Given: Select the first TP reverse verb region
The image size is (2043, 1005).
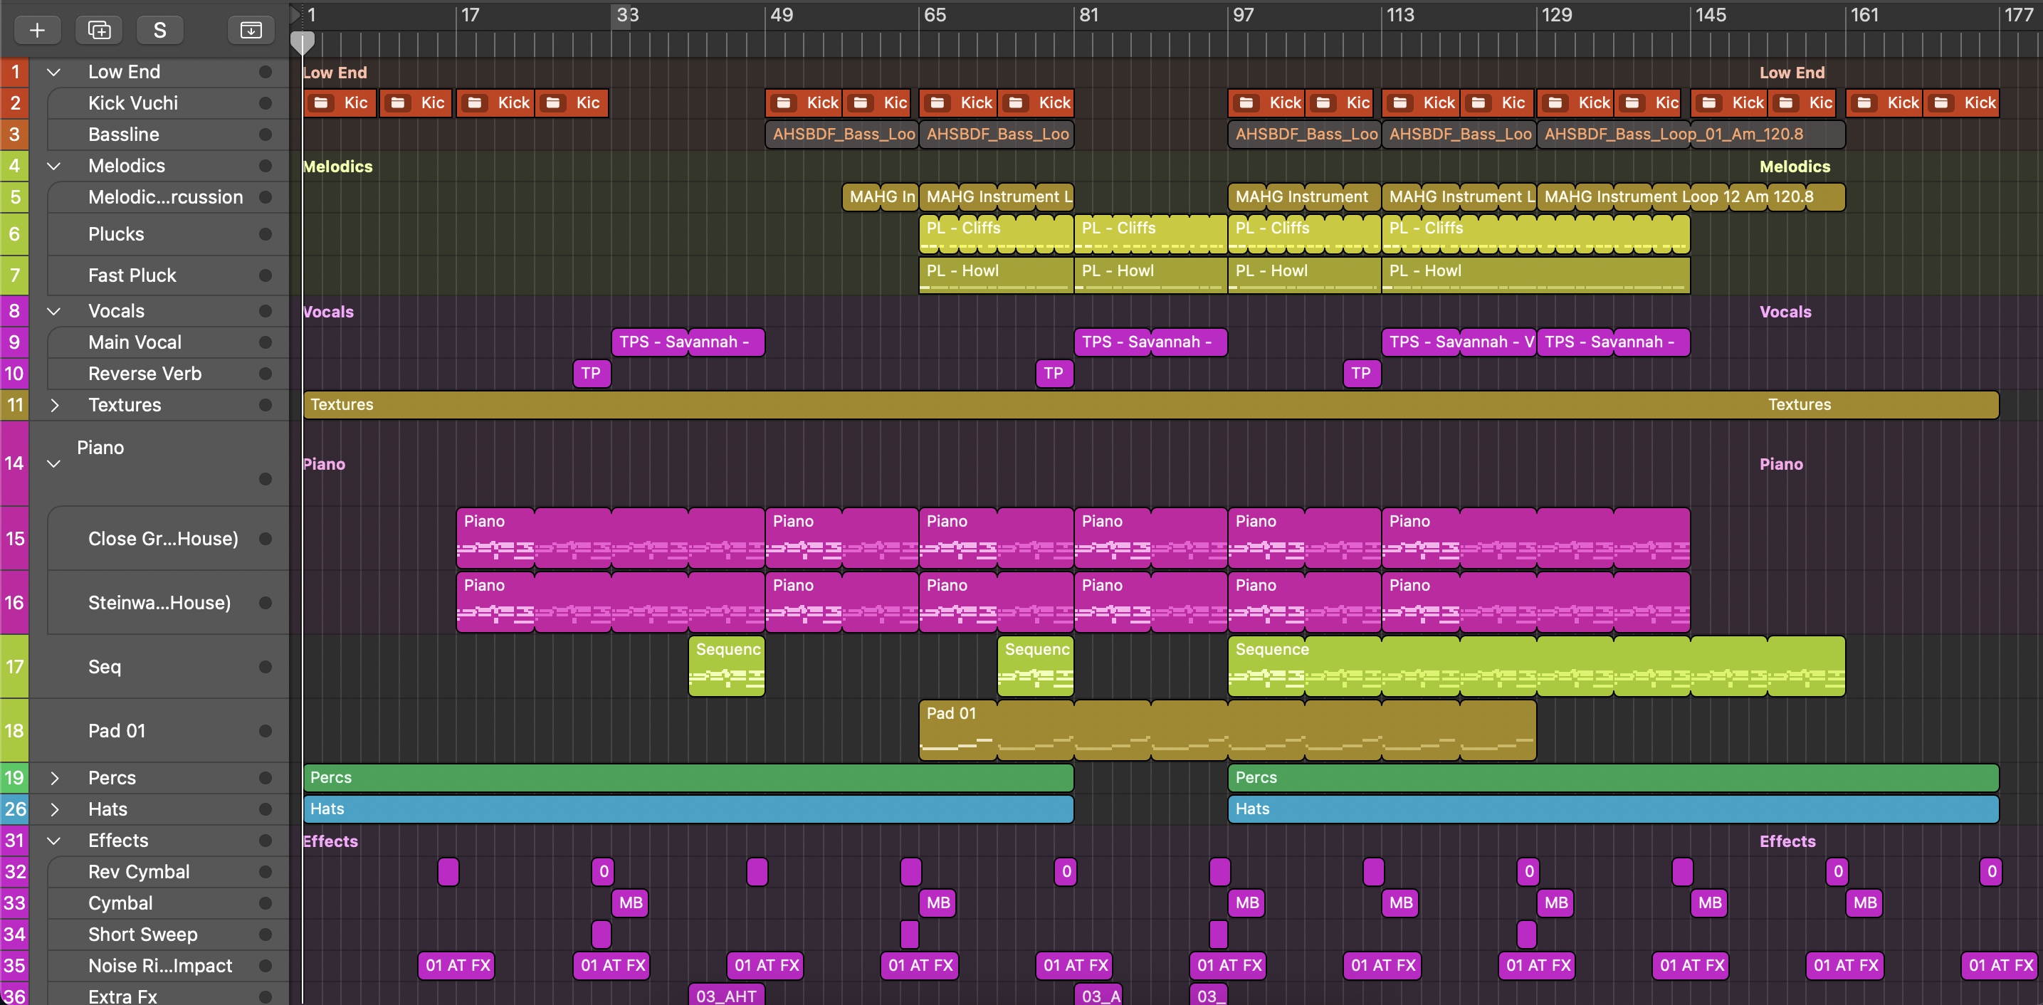Looking at the screenshot, I should coord(592,374).
